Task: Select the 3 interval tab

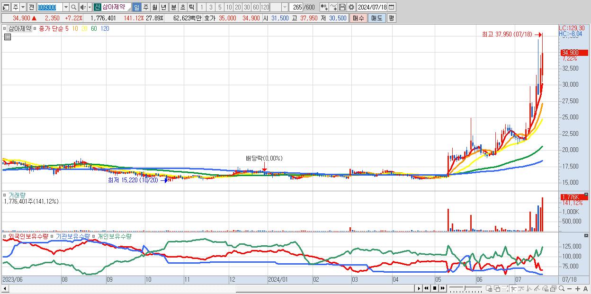Action: pyautogui.click(x=210, y=7)
